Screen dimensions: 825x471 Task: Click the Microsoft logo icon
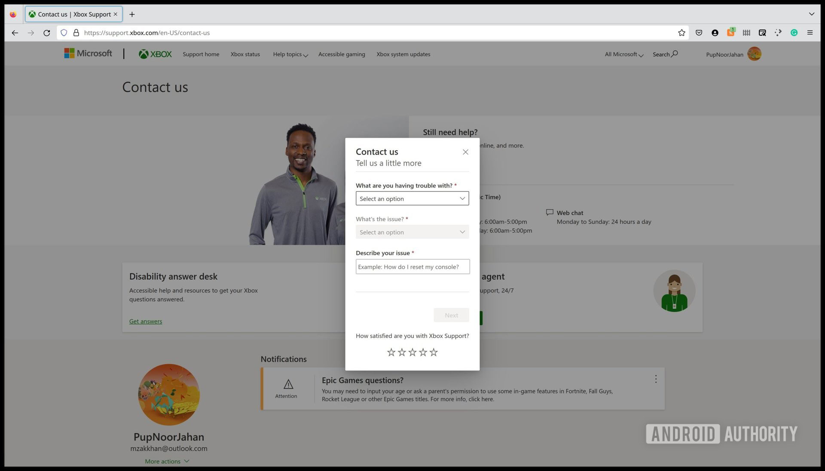(x=67, y=54)
